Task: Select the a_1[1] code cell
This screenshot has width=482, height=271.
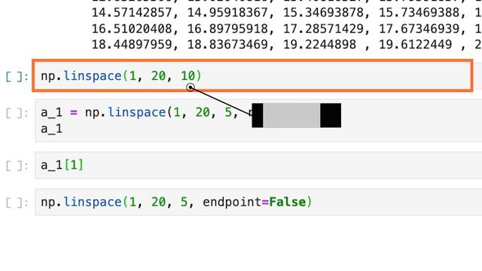Action: click(258, 165)
